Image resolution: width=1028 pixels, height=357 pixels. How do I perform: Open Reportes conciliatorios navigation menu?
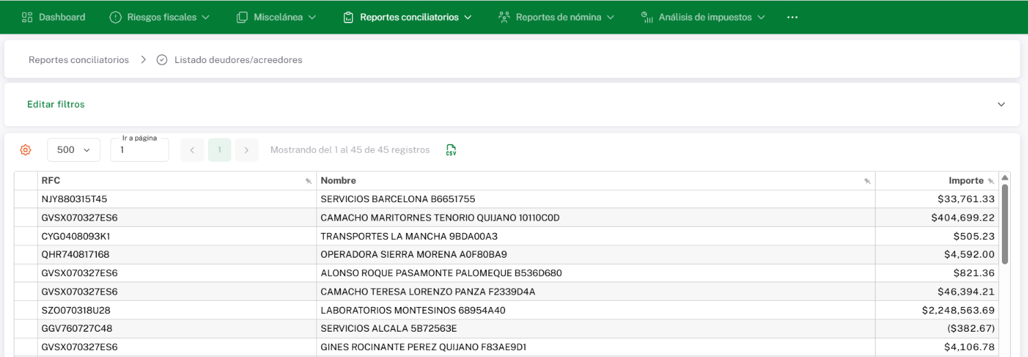408,17
